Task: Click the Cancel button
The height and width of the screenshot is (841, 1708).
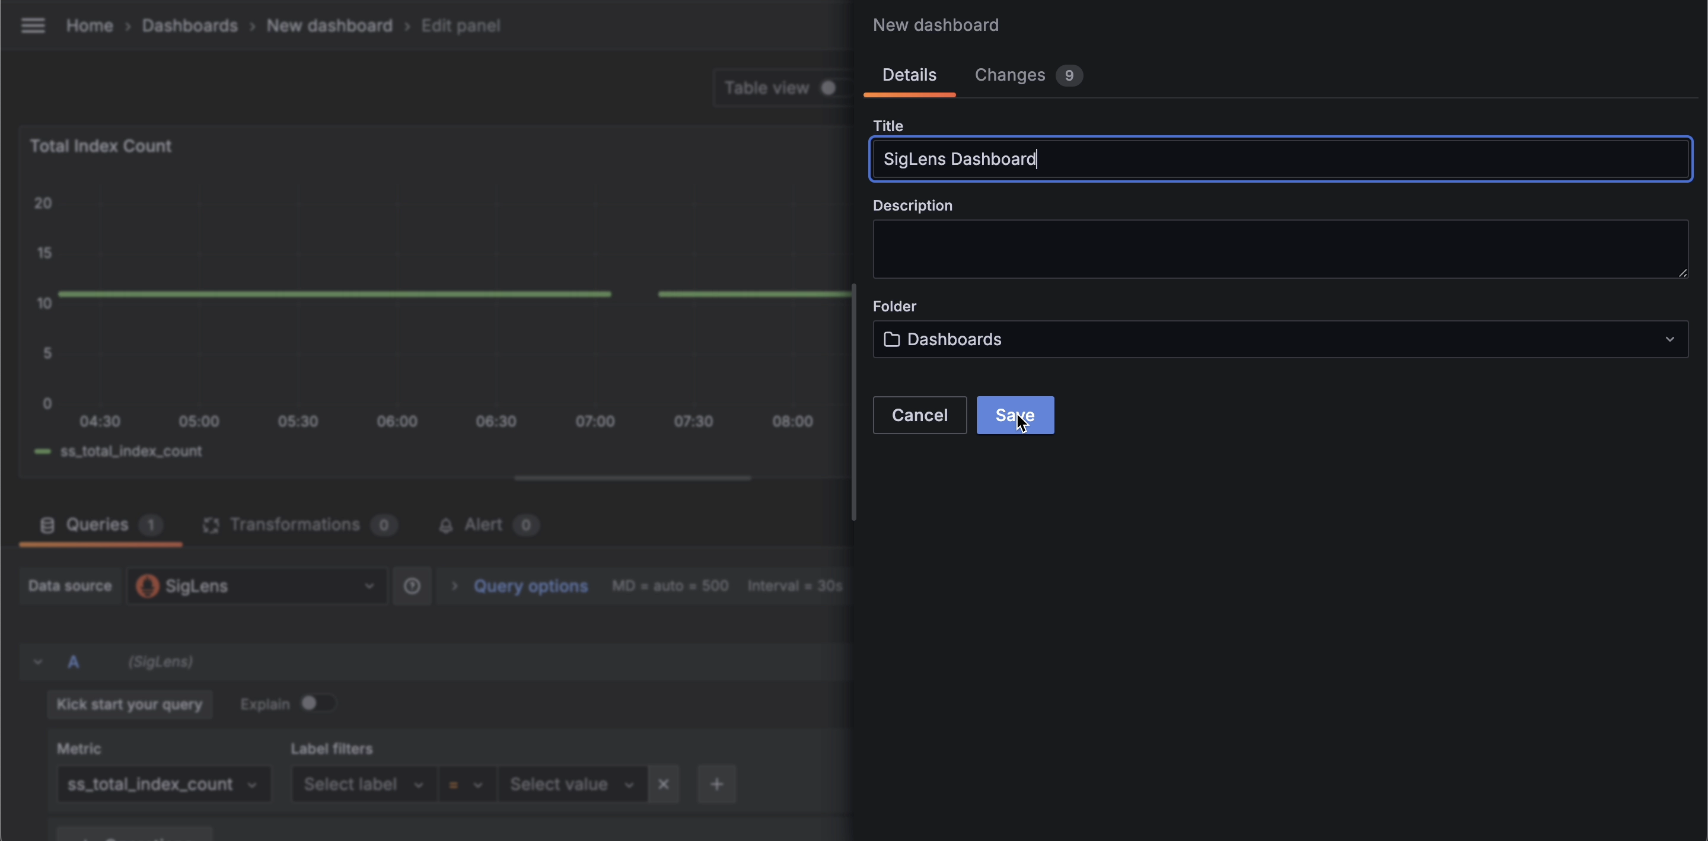Action: click(x=920, y=415)
